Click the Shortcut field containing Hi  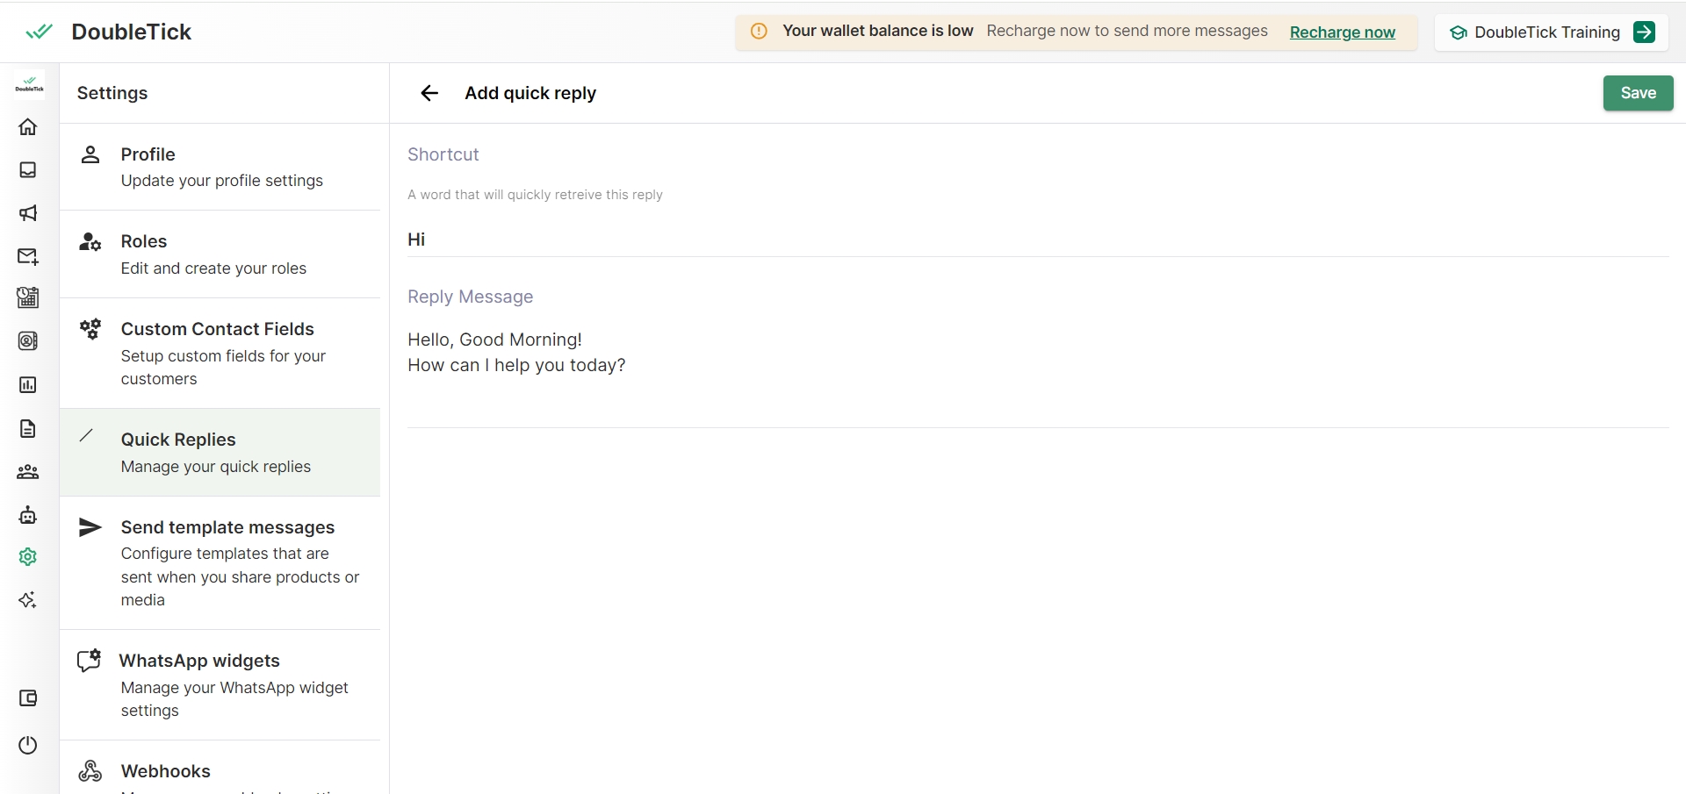(1036, 240)
